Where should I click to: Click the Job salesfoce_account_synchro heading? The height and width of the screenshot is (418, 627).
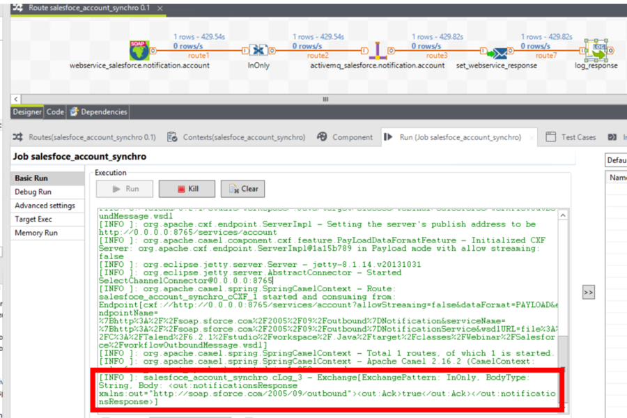tap(79, 156)
